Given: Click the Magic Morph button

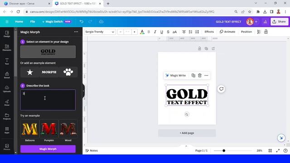Looking at the screenshot, I should (x=48, y=149).
